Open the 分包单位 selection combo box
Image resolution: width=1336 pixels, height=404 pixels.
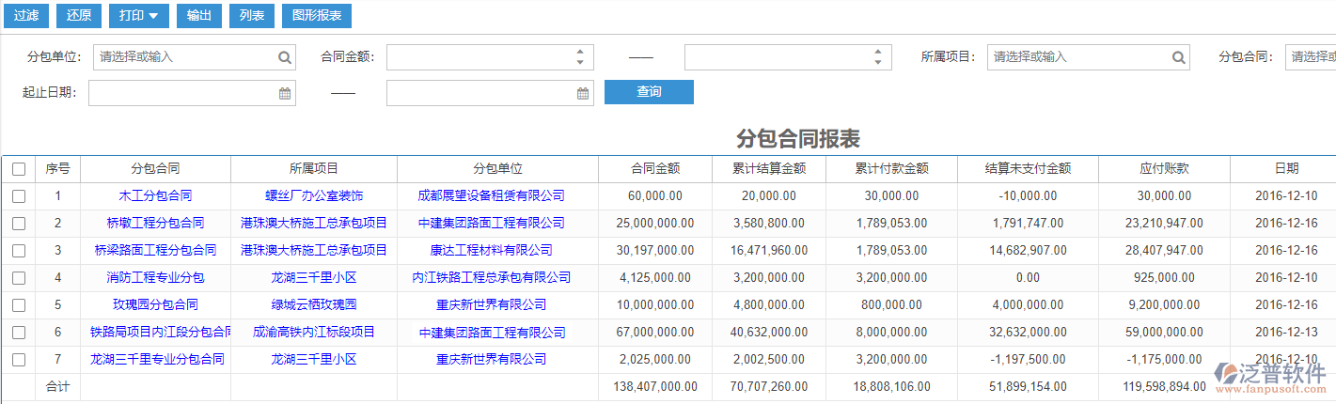(x=183, y=57)
